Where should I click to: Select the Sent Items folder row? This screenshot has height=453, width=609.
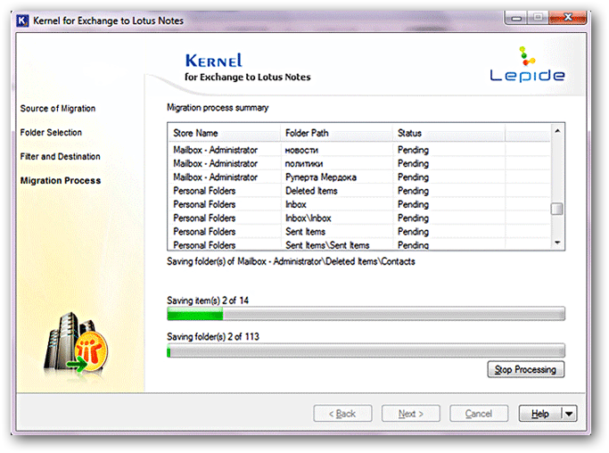358,232
